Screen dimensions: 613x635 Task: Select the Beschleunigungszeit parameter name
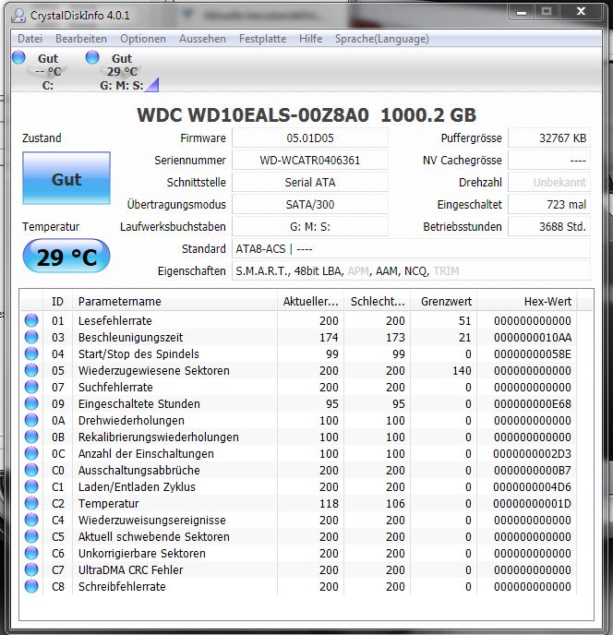pyautogui.click(x=130, y=338)
